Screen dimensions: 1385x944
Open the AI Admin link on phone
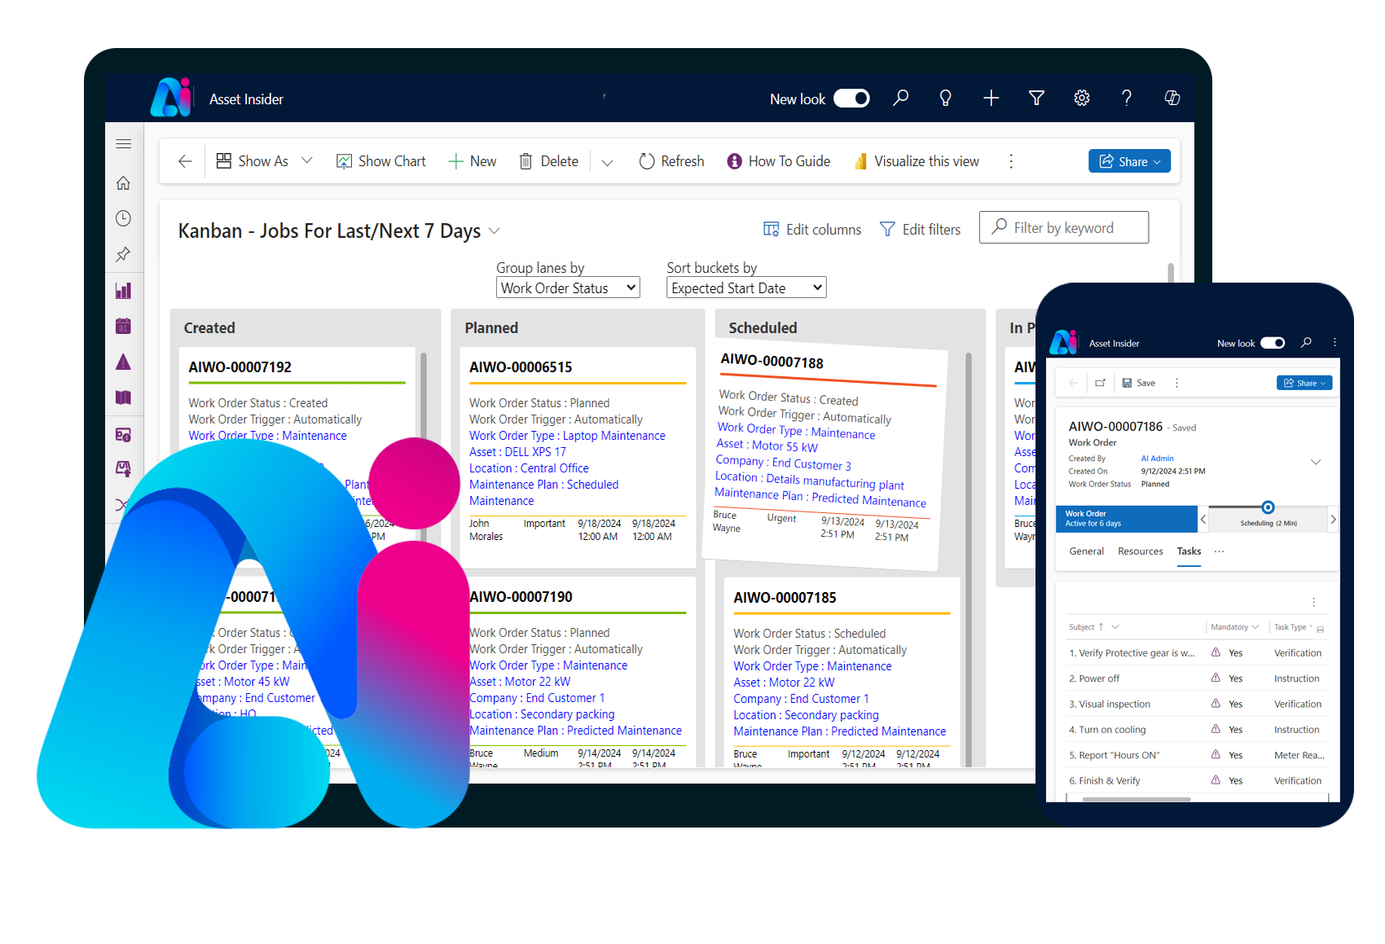pyautogui.click(x=1158, y=459)
